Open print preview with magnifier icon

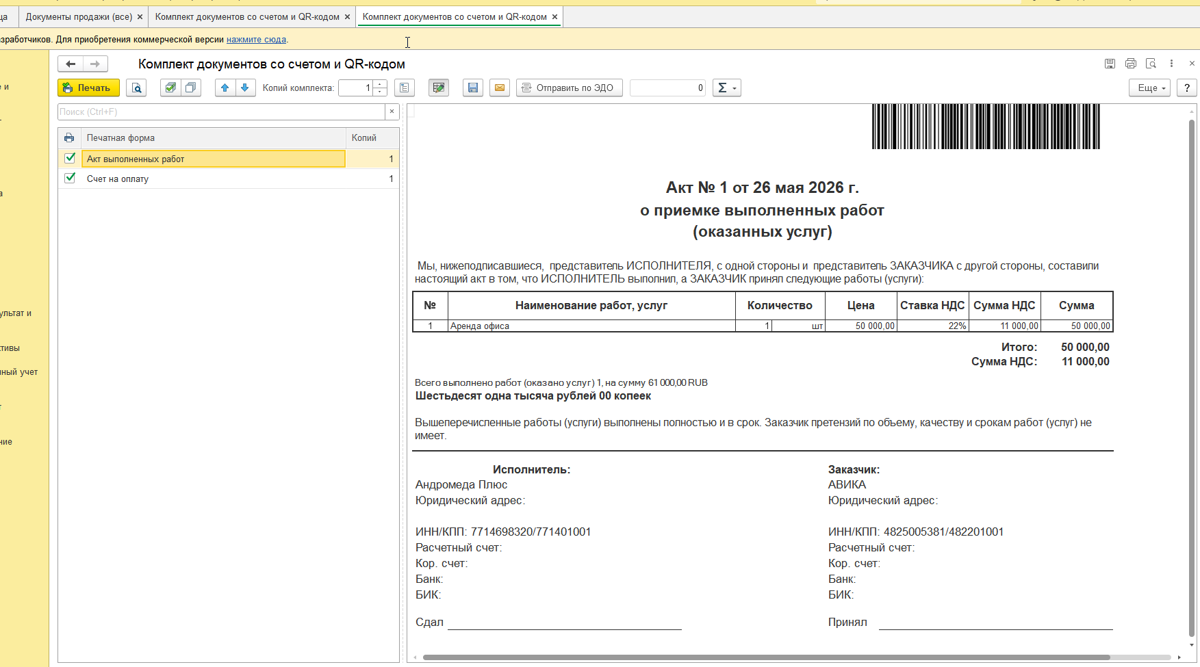point(136,88)
